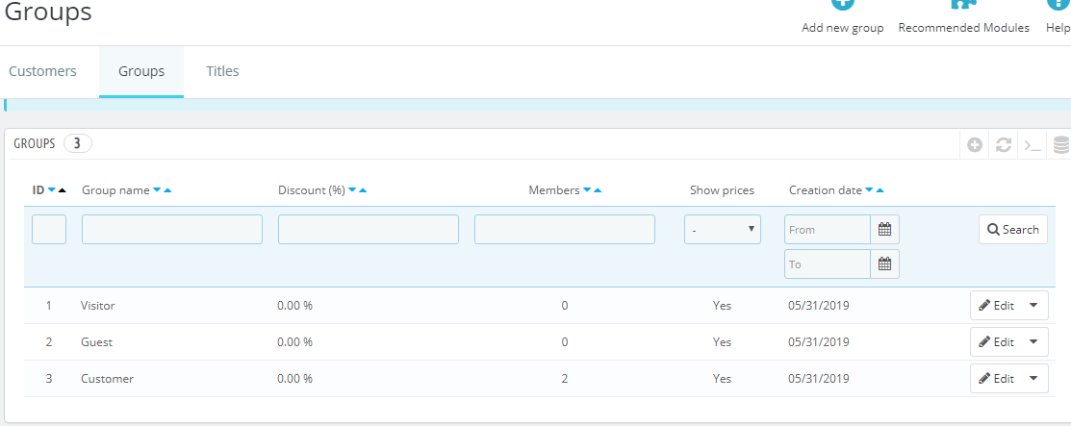
Task: Click the Customer group name
Action: [107, 378]
